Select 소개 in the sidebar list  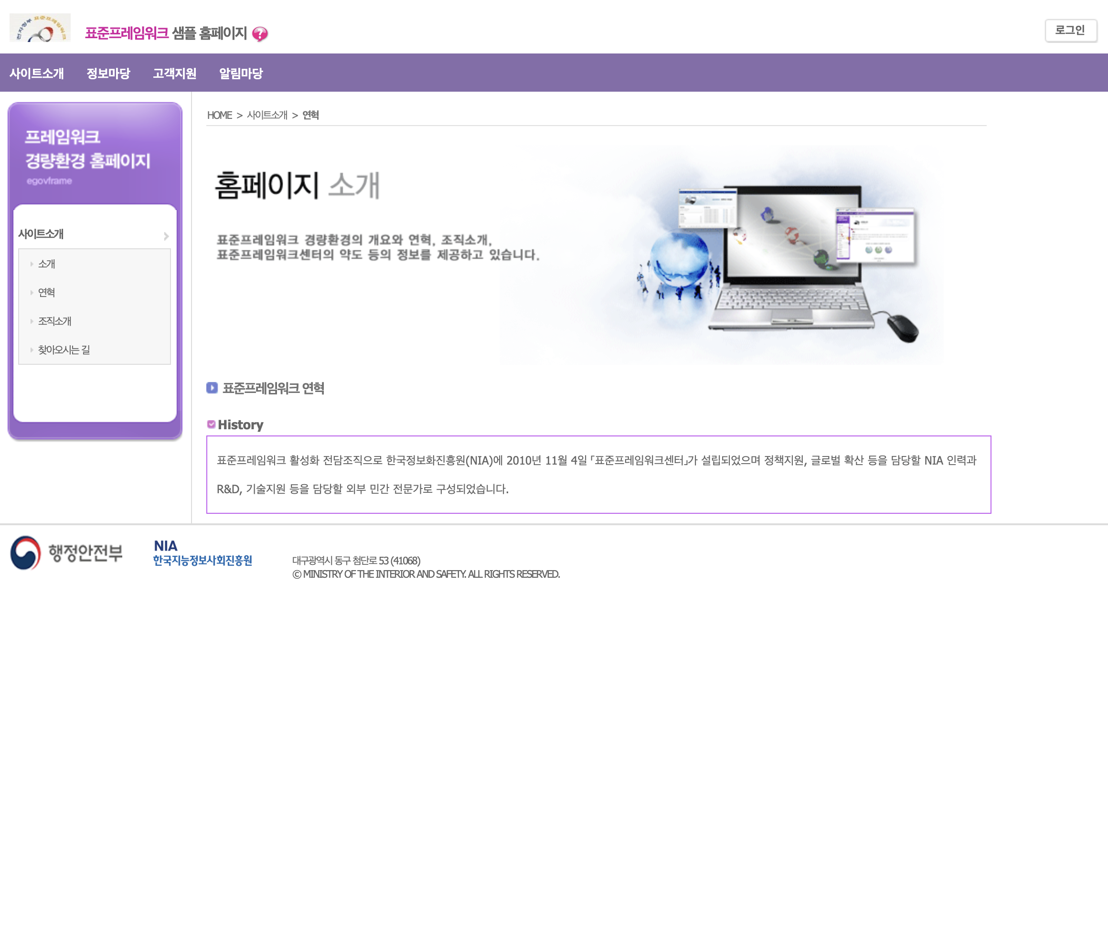click(x=46, y=264)
